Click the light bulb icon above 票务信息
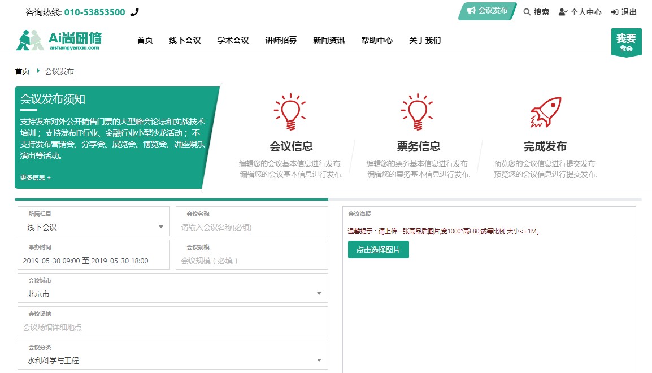Viewport: 652px width, 373px height. coord(418,112)
